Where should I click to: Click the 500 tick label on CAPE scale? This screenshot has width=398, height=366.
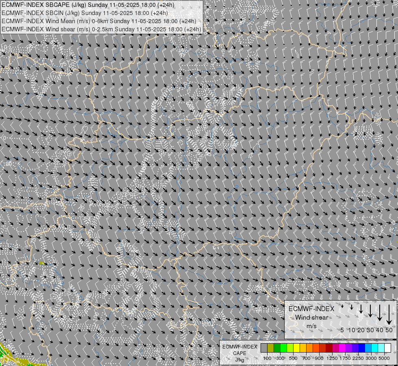tap(293, 358)
